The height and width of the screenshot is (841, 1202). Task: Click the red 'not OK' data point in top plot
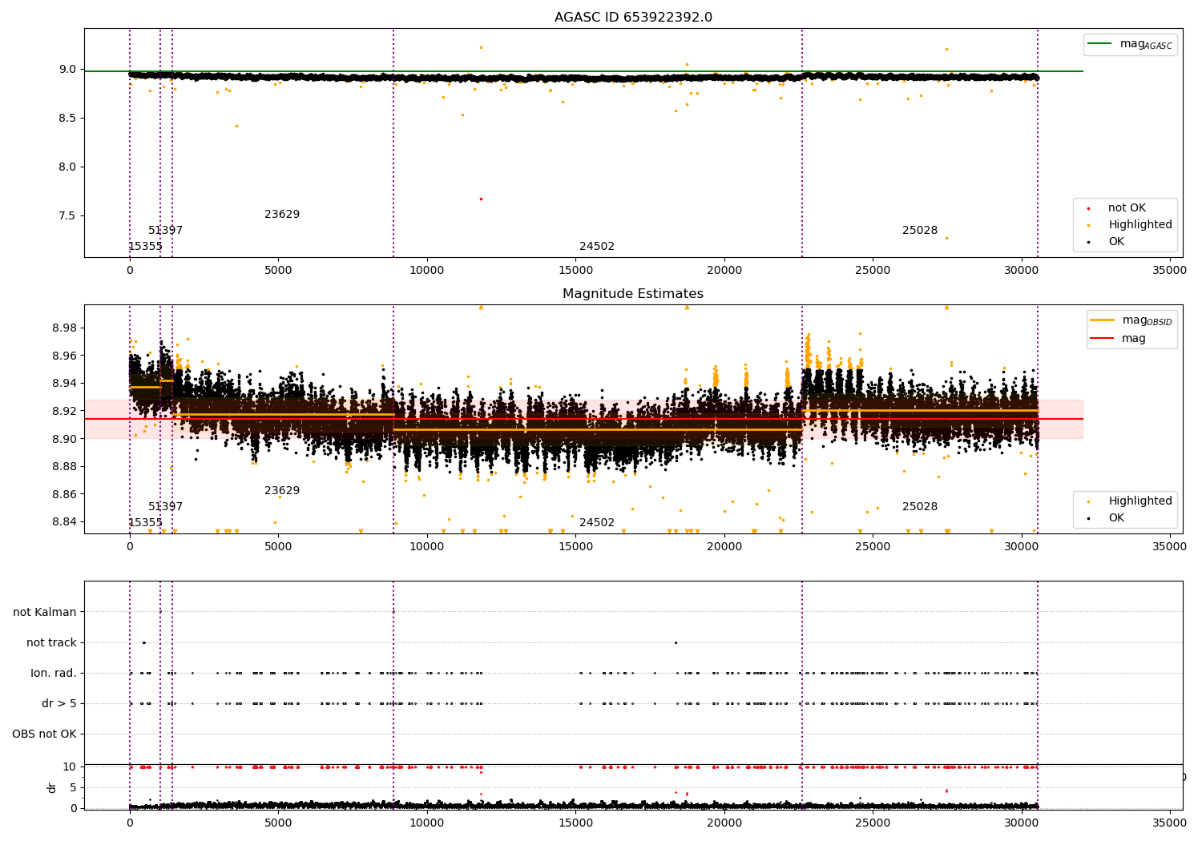[481, 199]
